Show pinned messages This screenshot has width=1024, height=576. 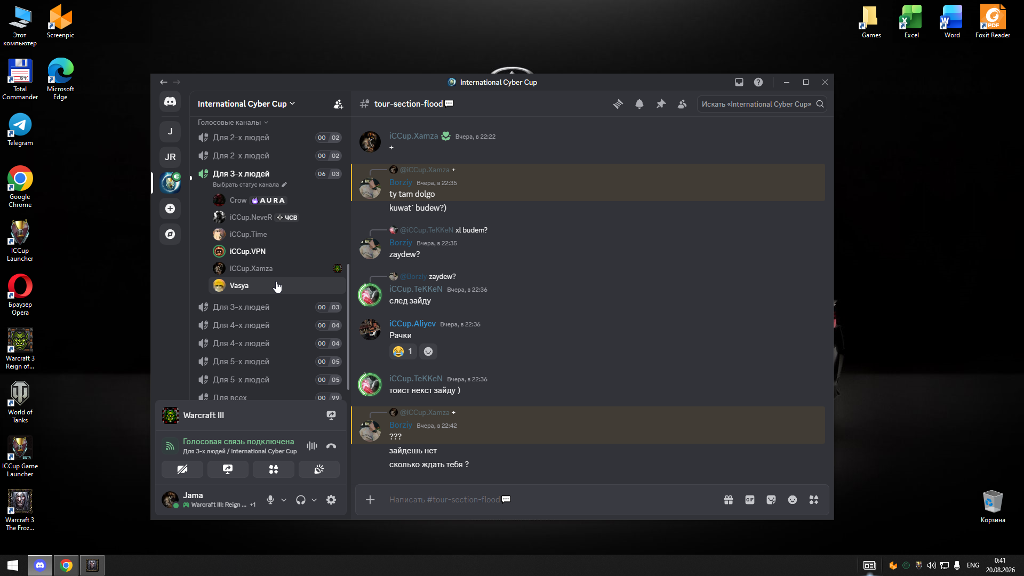661,104
